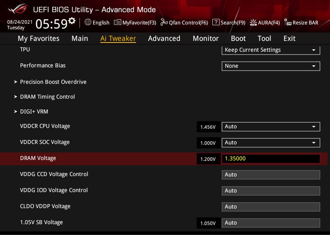Image resolution: width=330 pixels, height=235 pixels.
Task: Click the 08/24/2021 date text
Action: point(20,22)
